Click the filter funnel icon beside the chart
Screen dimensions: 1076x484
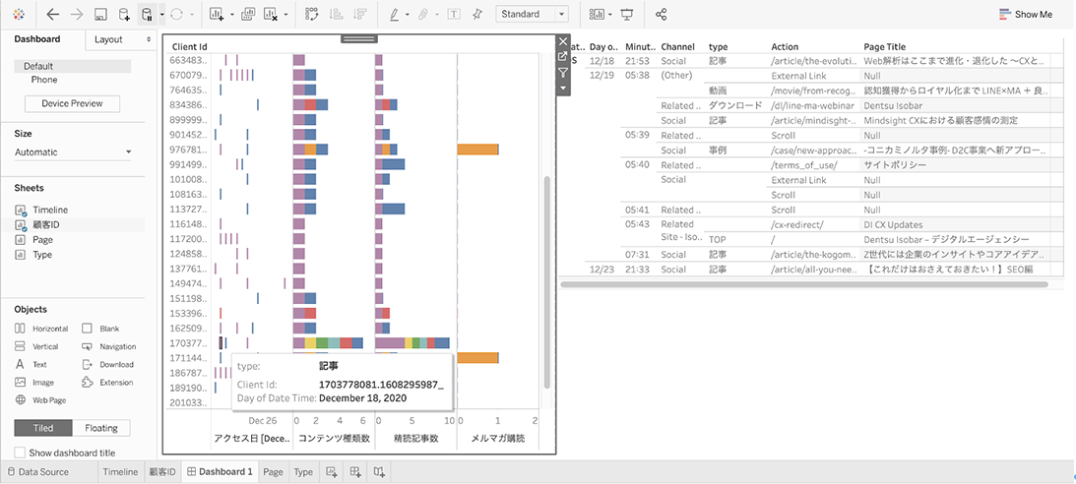point(563,73)
